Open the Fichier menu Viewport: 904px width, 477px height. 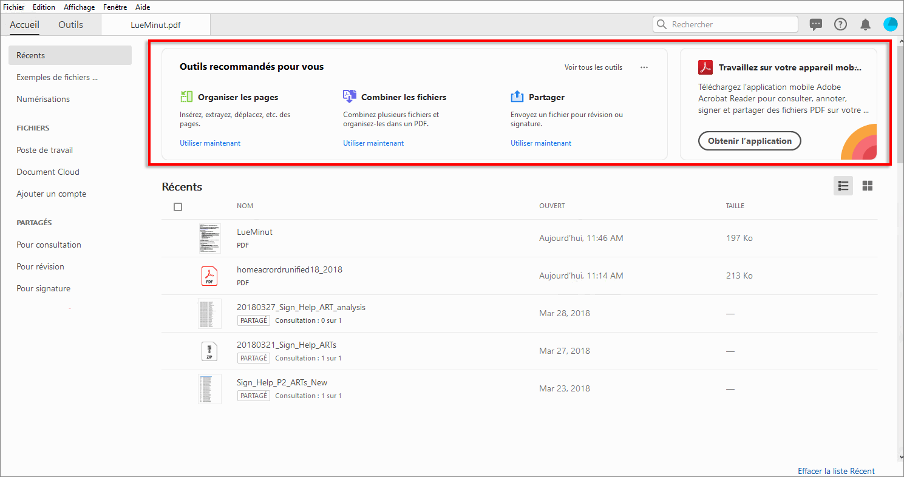pos(14,7)
